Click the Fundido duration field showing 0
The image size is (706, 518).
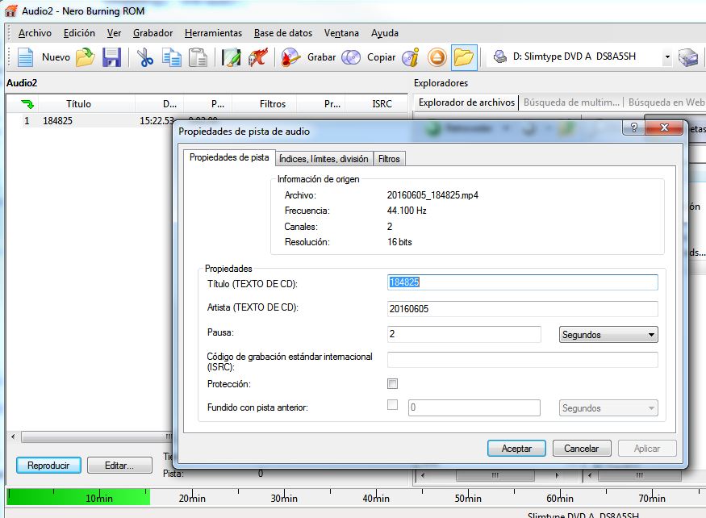tap(474, 407)
